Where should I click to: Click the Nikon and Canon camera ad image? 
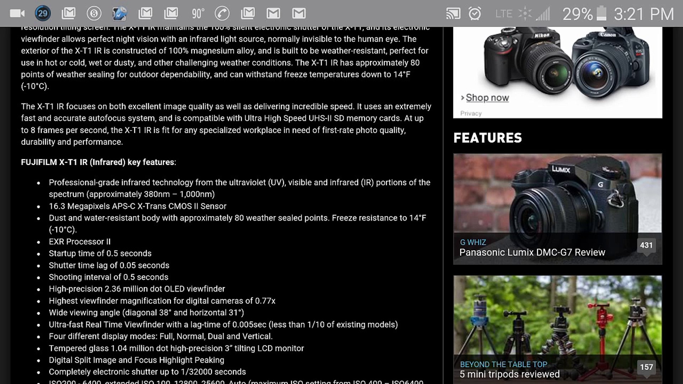point(566,60)
